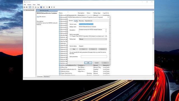Click the highlighted Service name field
This screenshot has width=179, height=101.
[86, 24]
